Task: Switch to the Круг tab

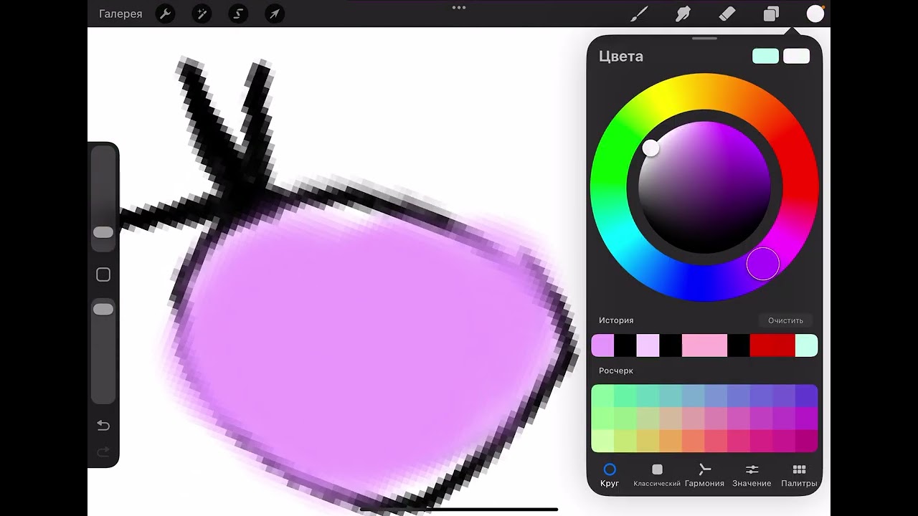Action: [610, 475]
